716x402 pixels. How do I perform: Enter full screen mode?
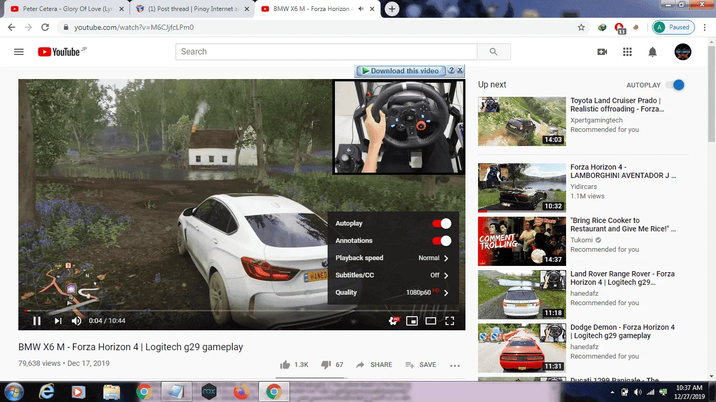(x=450, y=321)
